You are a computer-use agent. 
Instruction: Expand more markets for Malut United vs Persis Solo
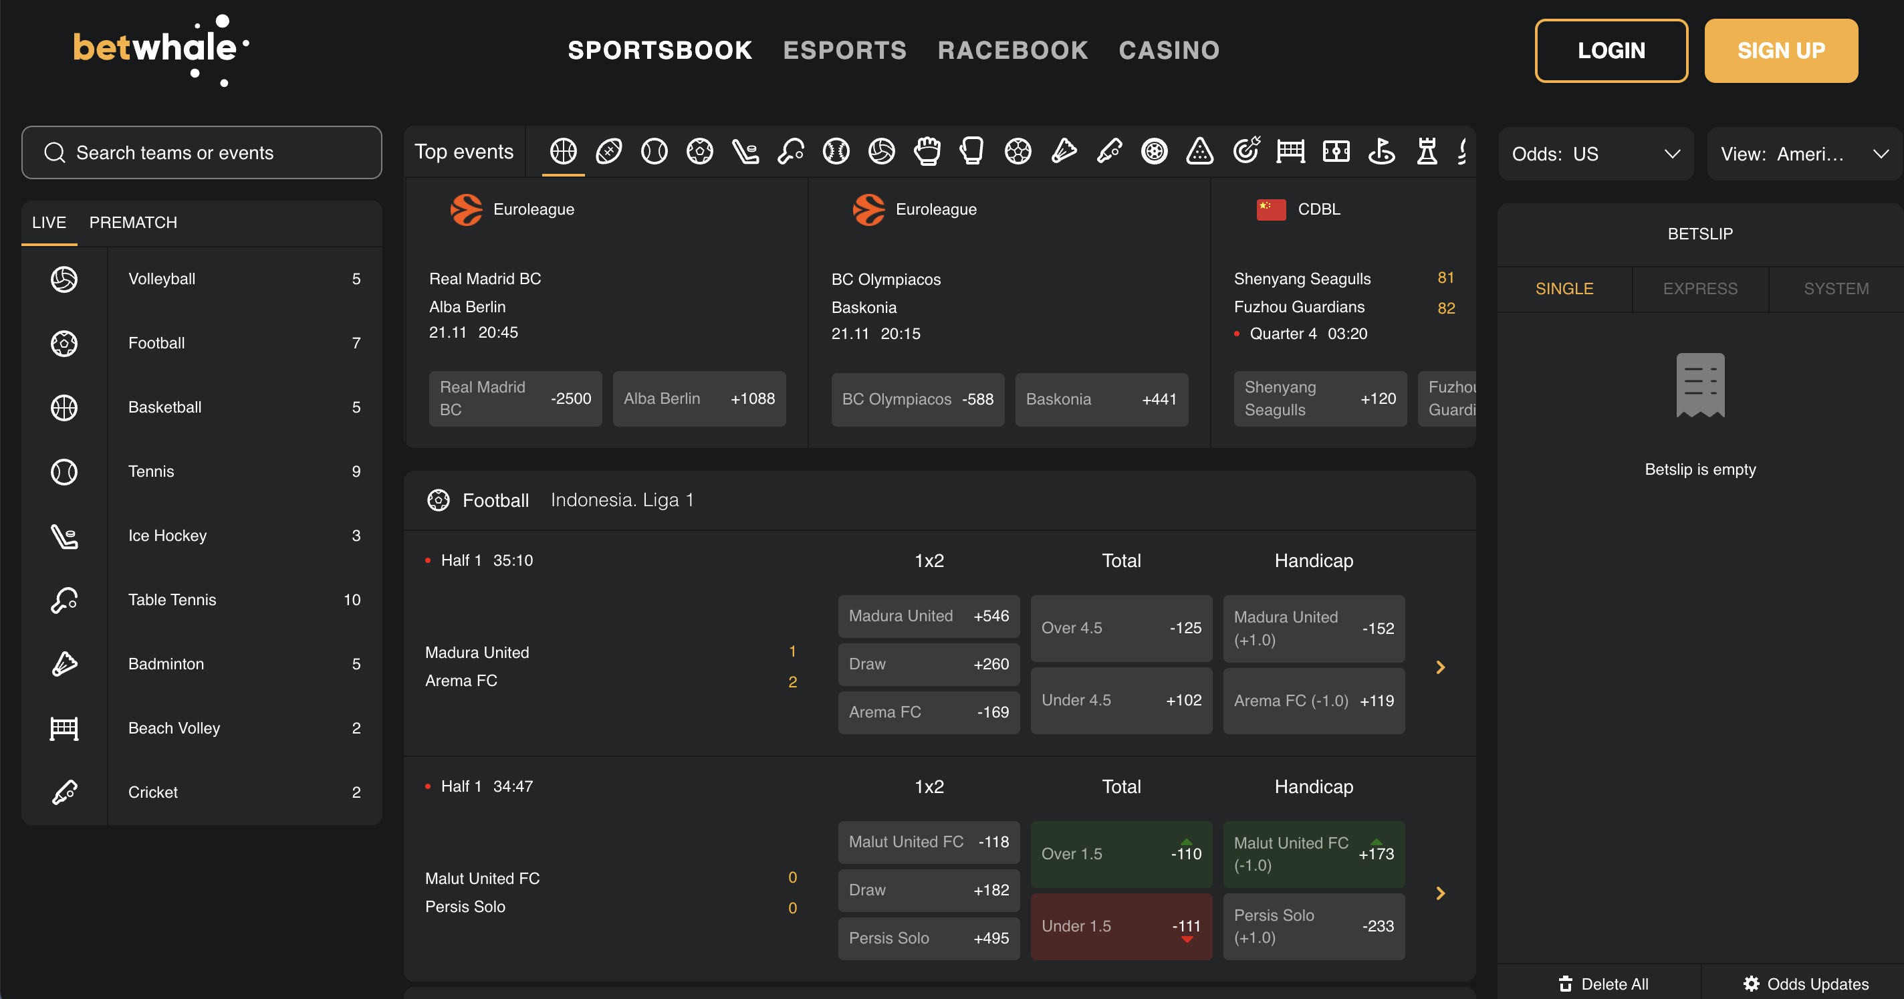click(x=1440, y=893)
